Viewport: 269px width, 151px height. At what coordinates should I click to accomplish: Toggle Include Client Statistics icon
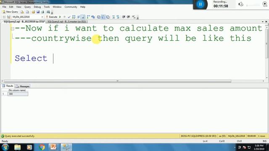[93, 17]
